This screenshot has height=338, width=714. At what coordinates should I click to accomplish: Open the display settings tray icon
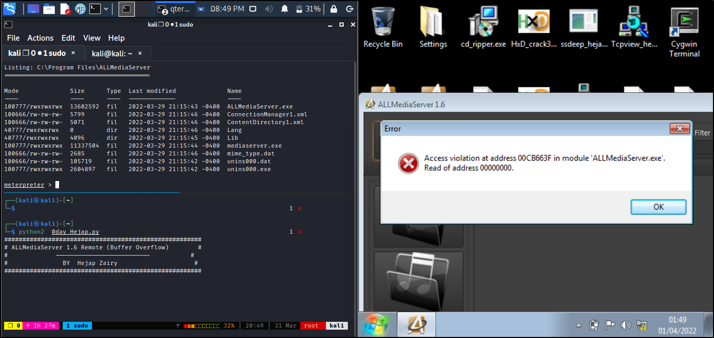click(253, 9)
